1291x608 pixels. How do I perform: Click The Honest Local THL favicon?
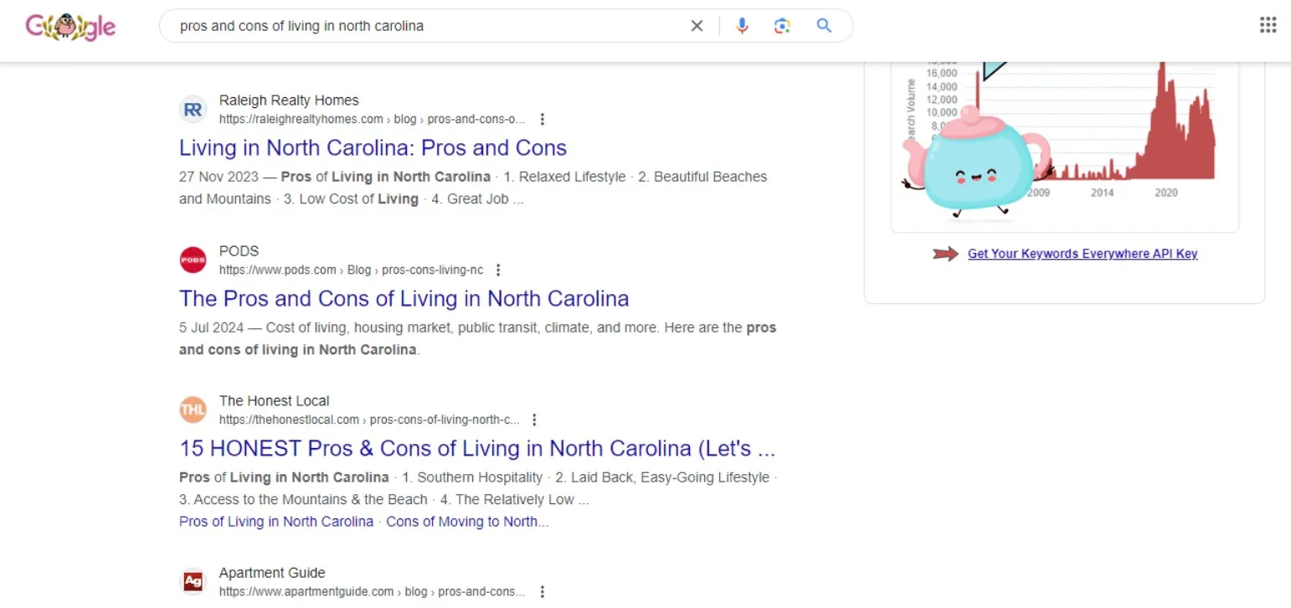(x=193, y=410)
